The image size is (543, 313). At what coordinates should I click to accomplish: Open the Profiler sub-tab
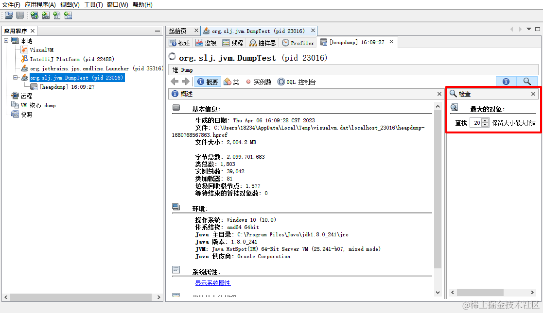(x=298, y=43)
